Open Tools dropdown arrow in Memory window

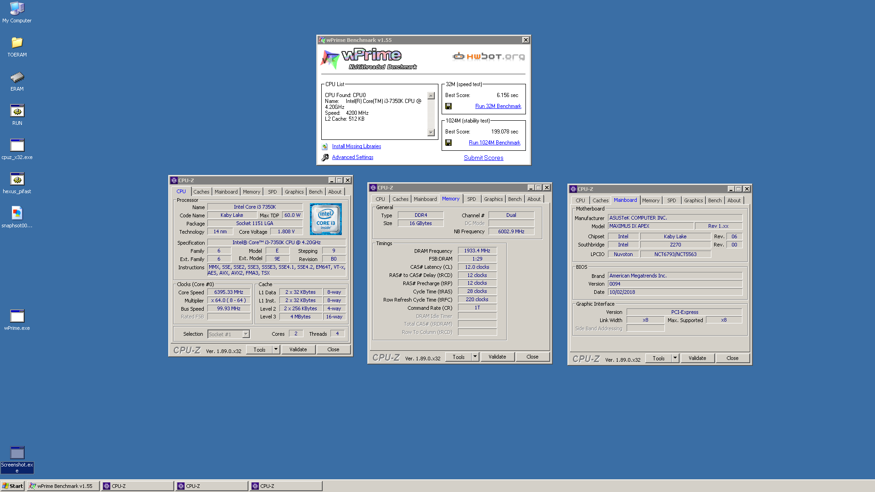(x=475, y=357)
